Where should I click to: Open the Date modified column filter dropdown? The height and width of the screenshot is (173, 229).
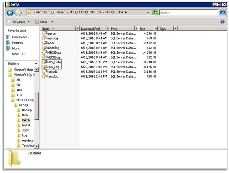click(x=107, y=29)
